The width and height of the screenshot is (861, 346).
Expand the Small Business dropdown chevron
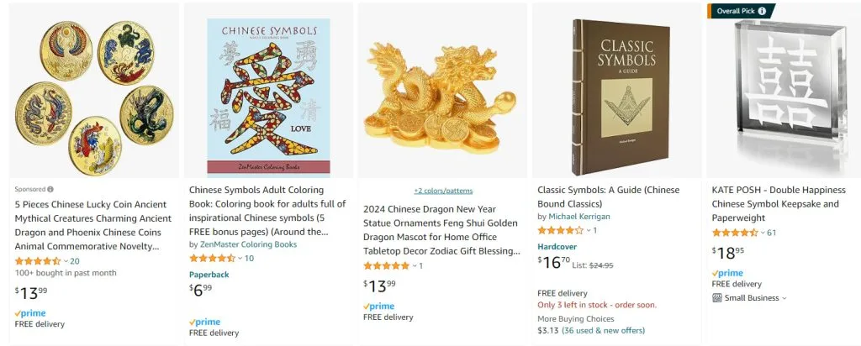[784, 298]
